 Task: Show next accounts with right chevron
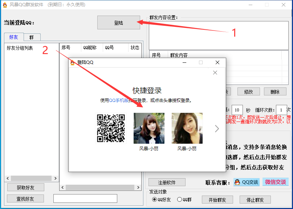coord(217,128)
